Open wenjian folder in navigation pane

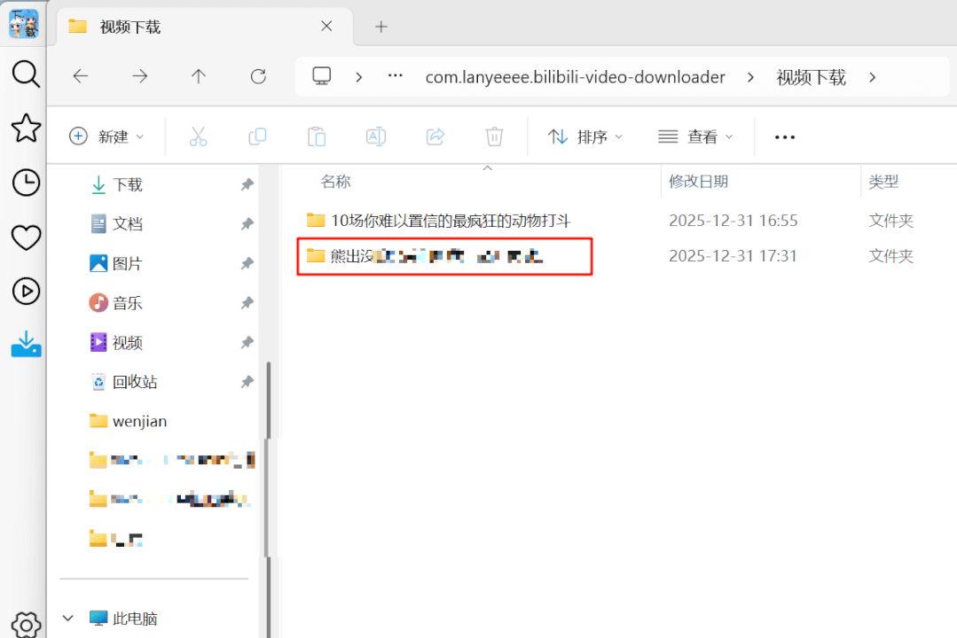[139, 421]
